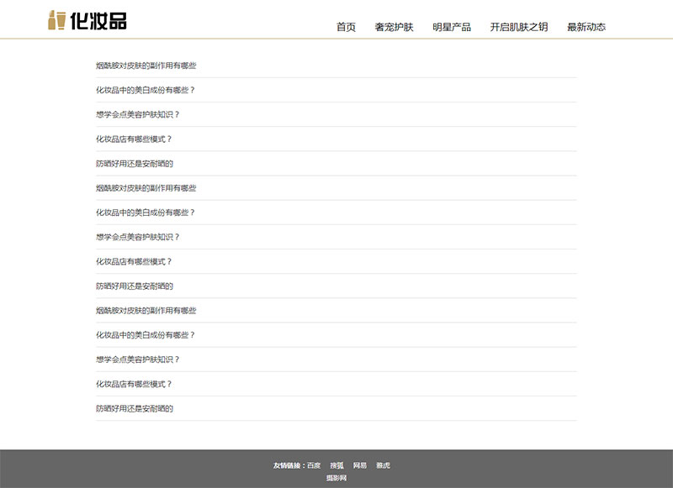Screen dimensions: 673x488
Task: Click the 网易 footer link
Action: tap(360, 465)
